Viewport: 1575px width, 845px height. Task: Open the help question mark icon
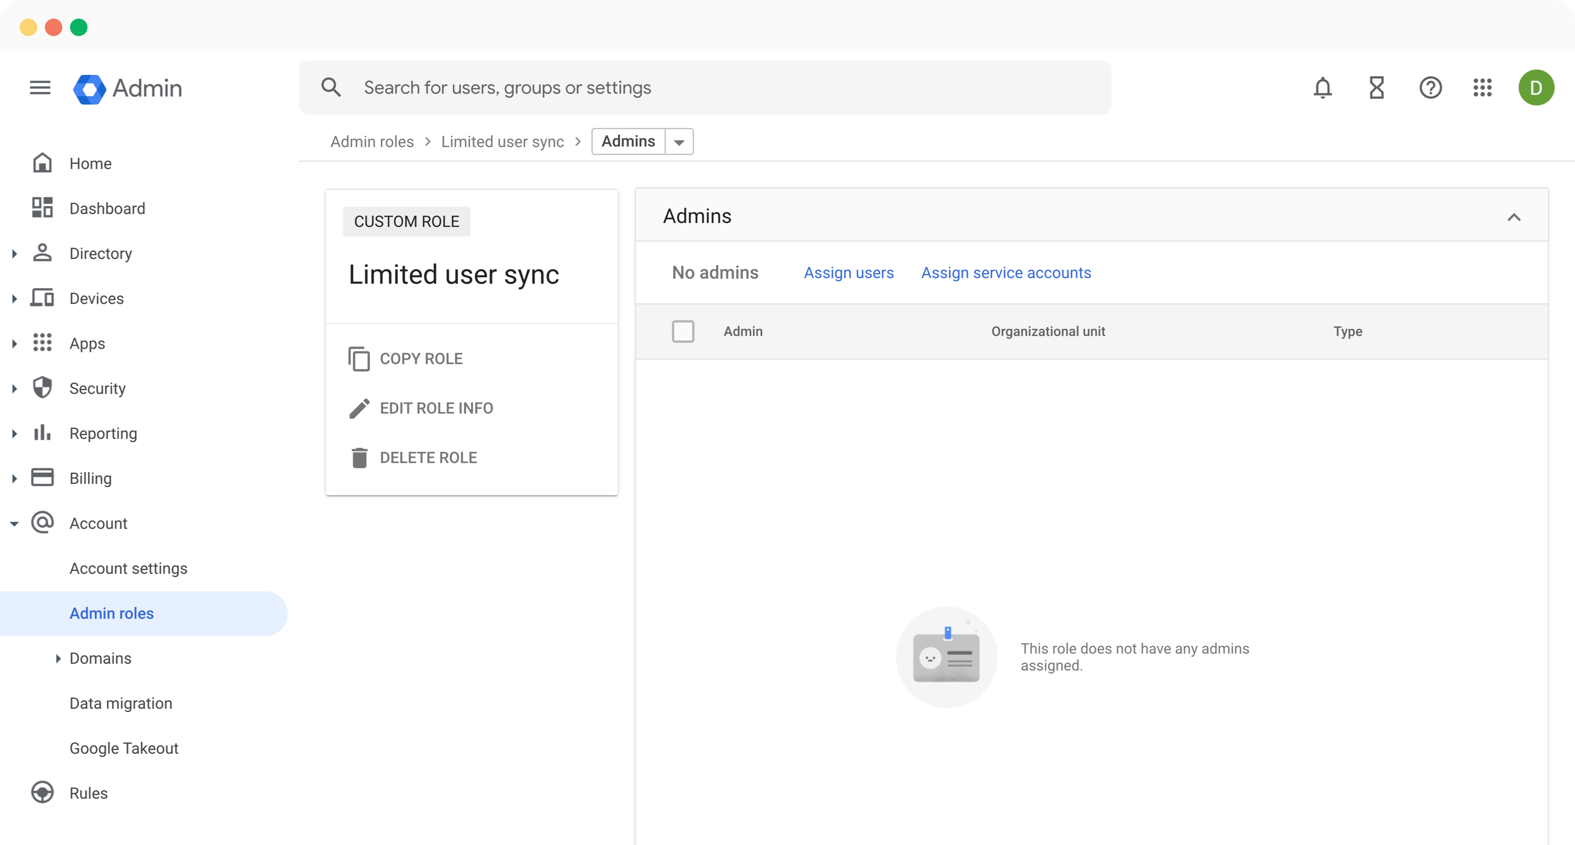click(1430, 87)
